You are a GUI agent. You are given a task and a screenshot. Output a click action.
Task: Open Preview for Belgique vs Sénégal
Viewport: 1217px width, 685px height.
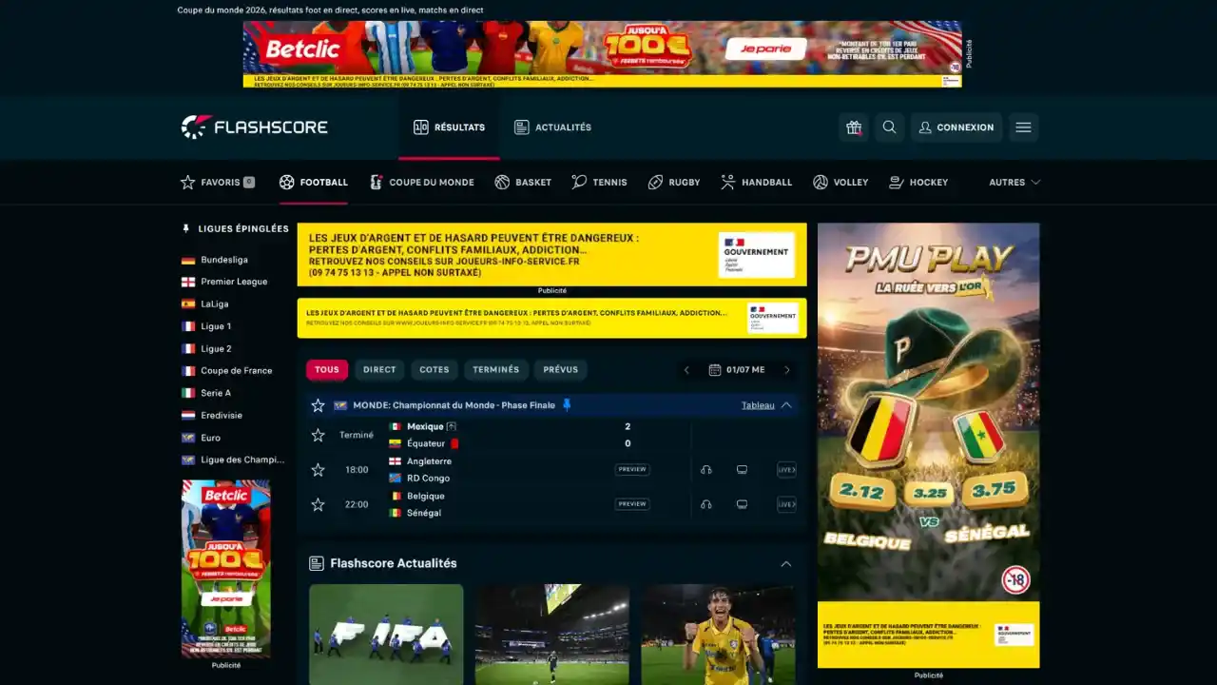[632, 504]
